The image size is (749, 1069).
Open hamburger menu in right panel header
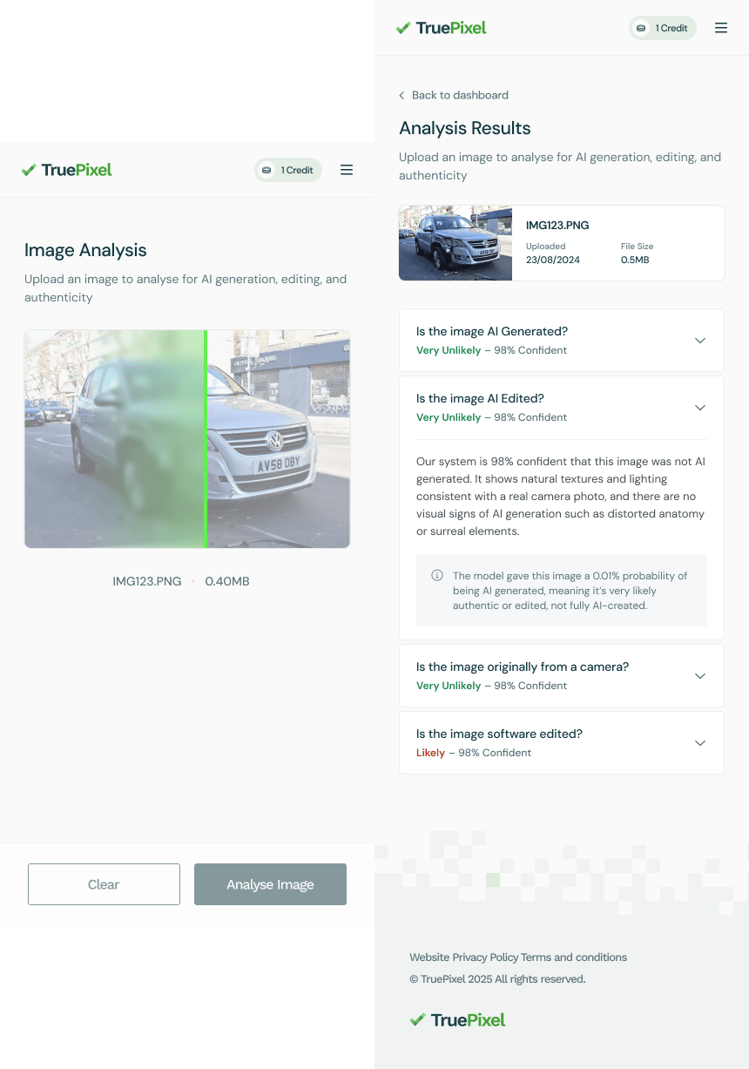click(x=721, y=28)
